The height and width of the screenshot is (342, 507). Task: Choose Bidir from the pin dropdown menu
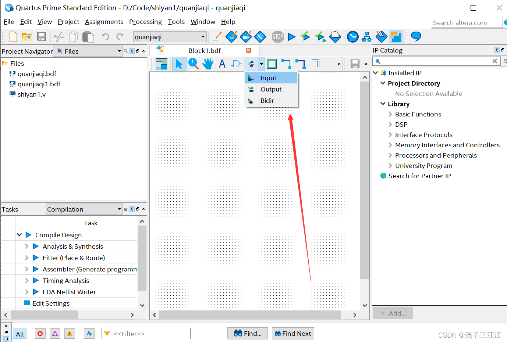(x=271, y=101)
